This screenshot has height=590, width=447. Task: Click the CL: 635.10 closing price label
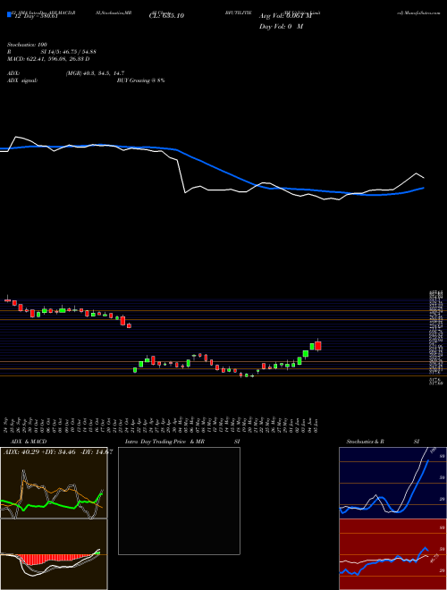tap(166, 16)
